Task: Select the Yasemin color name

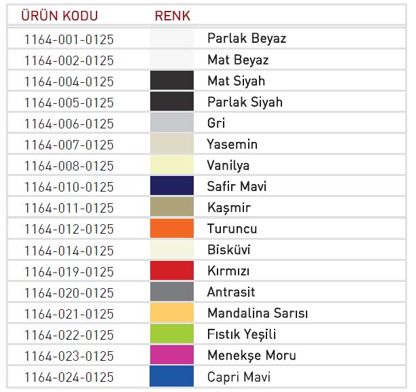Action: 232,144
